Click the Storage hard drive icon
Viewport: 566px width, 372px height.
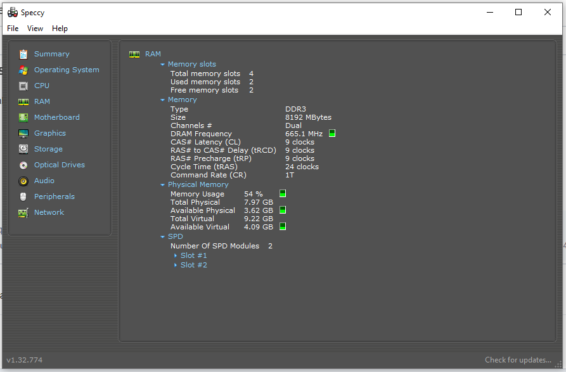tap(23, 149)
